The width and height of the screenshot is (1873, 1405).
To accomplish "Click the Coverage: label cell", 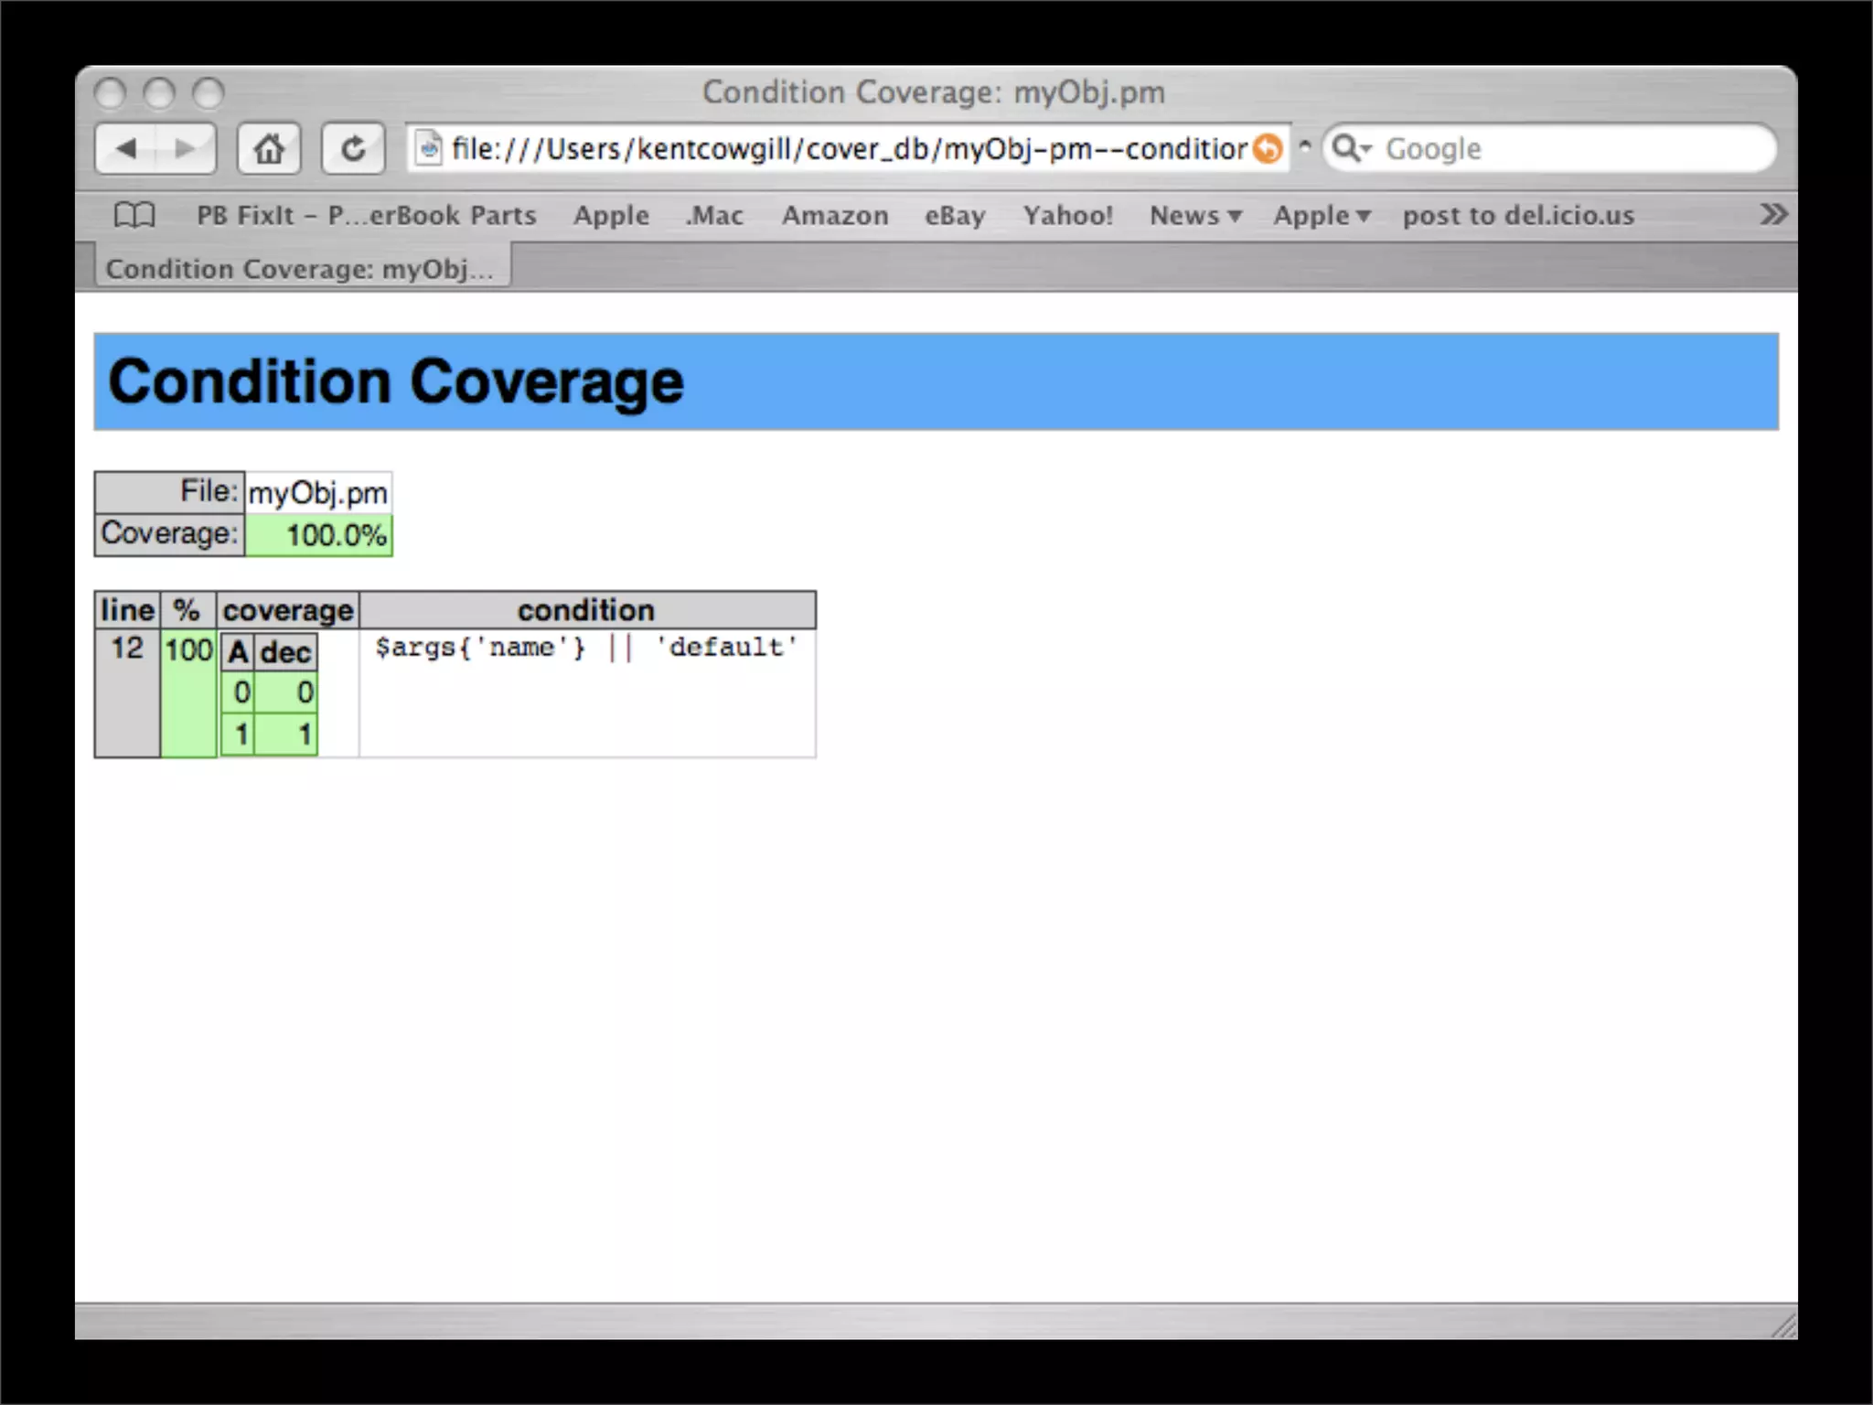I will (170, 534).
